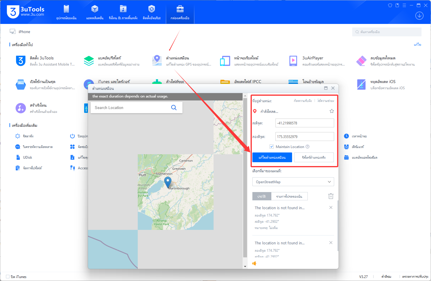The height and width of the screenshot is (281, 431).
Task: Open วิเคราะห์ความผิดพลาด crash analysis tool
Action: click(x=34, y=147)
